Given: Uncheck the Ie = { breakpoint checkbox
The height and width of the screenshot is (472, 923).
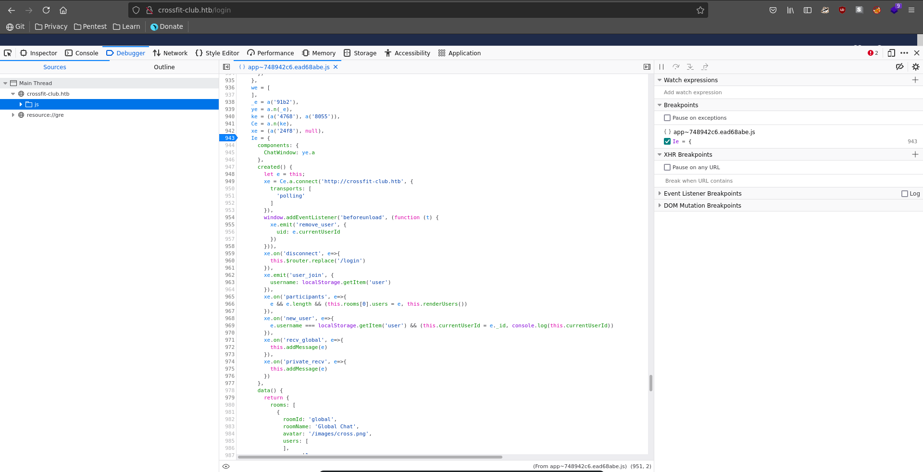Looking at the screenshot, I should pyautogui.click(x=667, y=141).
